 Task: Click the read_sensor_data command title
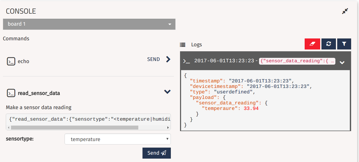pyautogui.click(x=39, y=93)
